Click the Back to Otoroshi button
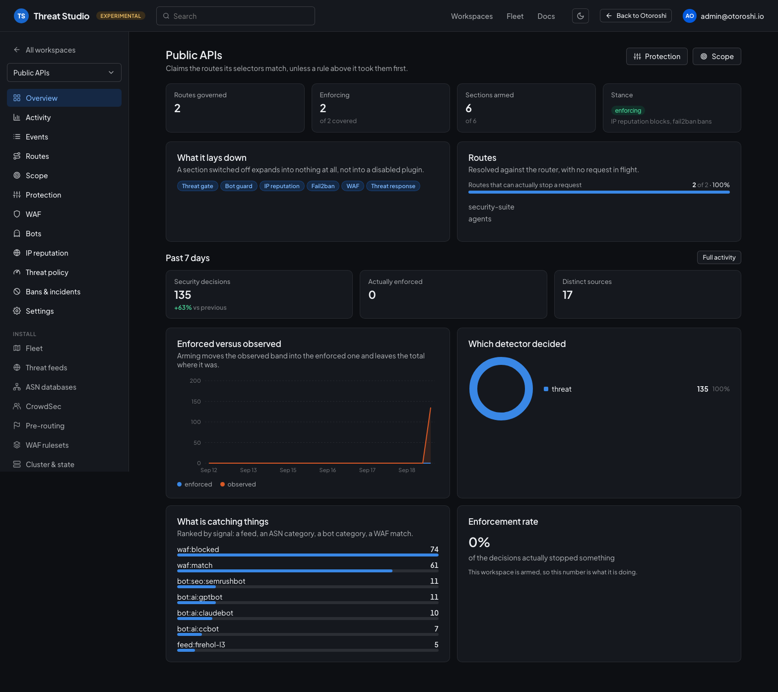The image size is (778, 692). pyautogui.click(x=636, y=16)
